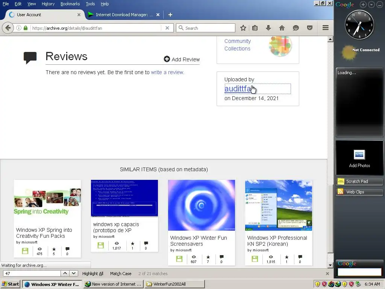Click the software floppy icon on Winter Fun Screensavers card
The width and height of the screenshot is (385, 289).
pos(179,259)
